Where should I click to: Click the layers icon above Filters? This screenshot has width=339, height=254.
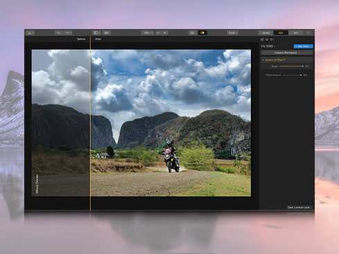coord(262,39)
